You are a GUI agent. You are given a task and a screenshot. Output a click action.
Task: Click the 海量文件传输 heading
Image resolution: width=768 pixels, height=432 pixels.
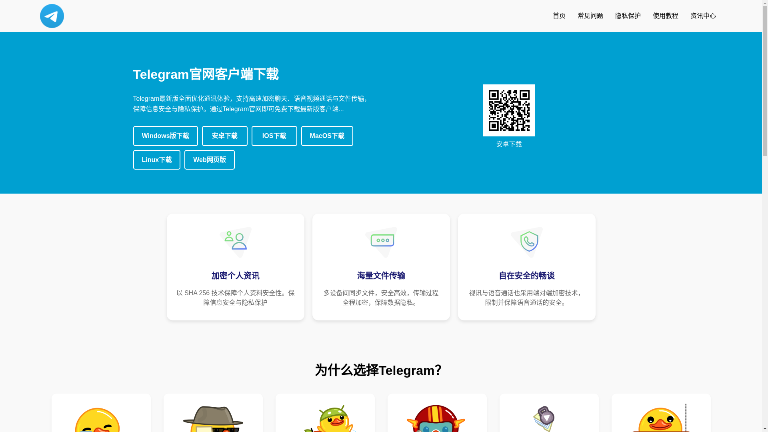pos(381,276)
